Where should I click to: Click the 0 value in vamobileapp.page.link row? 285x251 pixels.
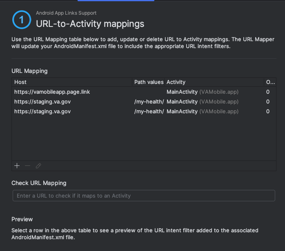point(268,92)
